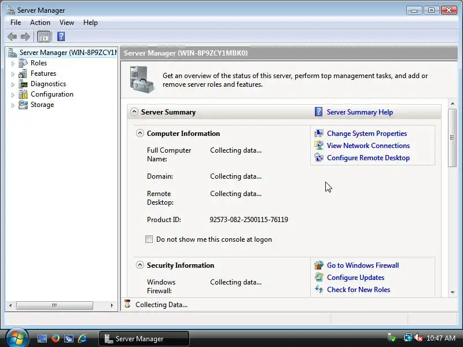
Task: Collapse the Security Information section
Action: click(x=140, y=265)
